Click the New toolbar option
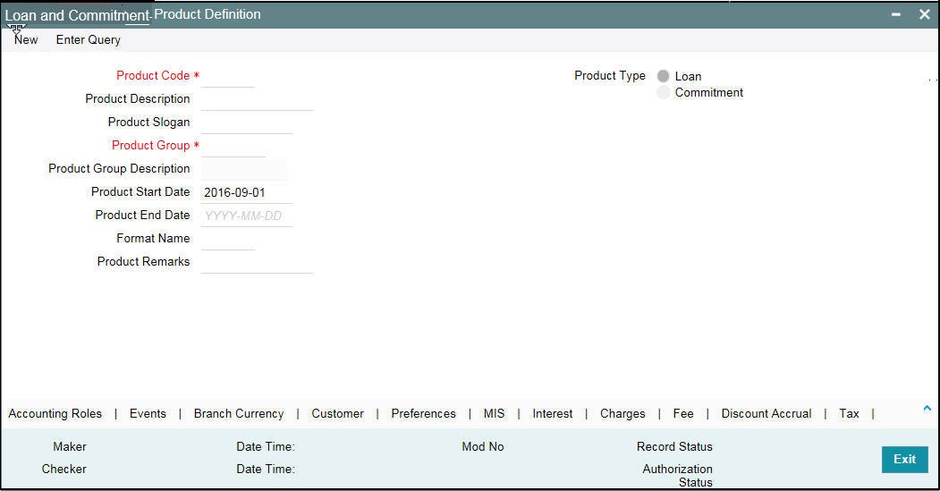Image resolution: width=940 pixels, height=491 pixels. tap(26, 40)
